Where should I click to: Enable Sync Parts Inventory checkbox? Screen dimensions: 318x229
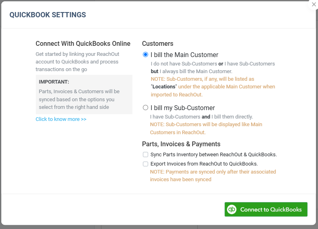click(x=145, y=155)
